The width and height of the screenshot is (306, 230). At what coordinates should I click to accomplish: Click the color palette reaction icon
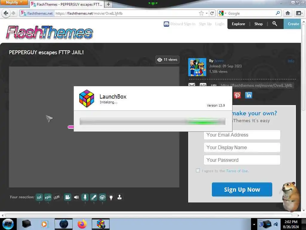tap(102, 197)
